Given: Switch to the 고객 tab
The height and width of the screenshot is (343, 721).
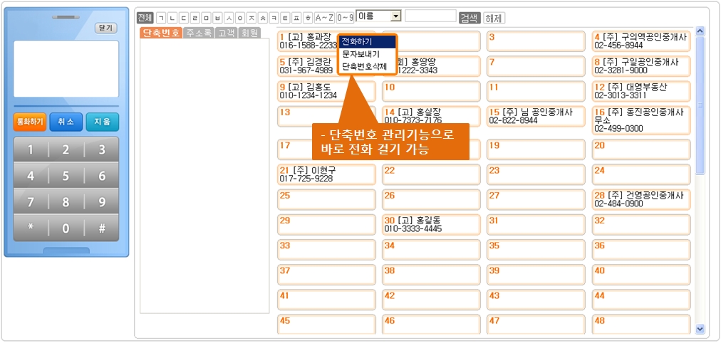Looking at the screenshot, I should coord(226,33).
